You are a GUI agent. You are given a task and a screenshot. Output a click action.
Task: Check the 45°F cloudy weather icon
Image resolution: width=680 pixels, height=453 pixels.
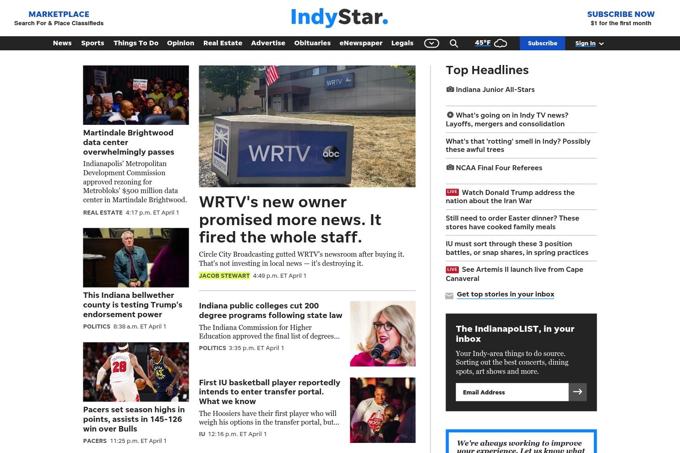(500, 43)
